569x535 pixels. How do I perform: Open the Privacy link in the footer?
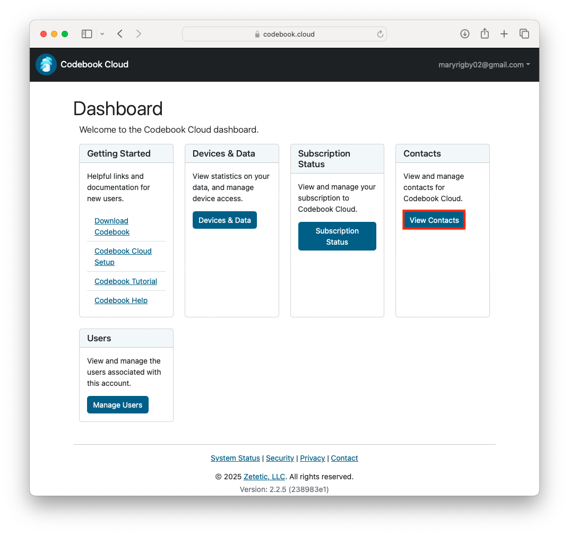click(312, 458)
